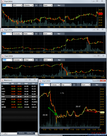Expand the 15 minutes interval dropdown
The image size is (107, 136).
(x=17, y=34)
